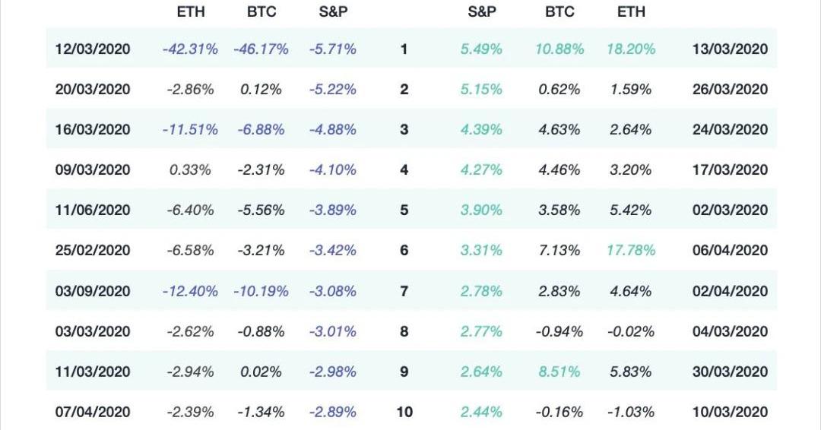The height and width of the screenshot is (430, 821).
Task: Select the 17.78% ETH value
Action: tap(631, 251)
